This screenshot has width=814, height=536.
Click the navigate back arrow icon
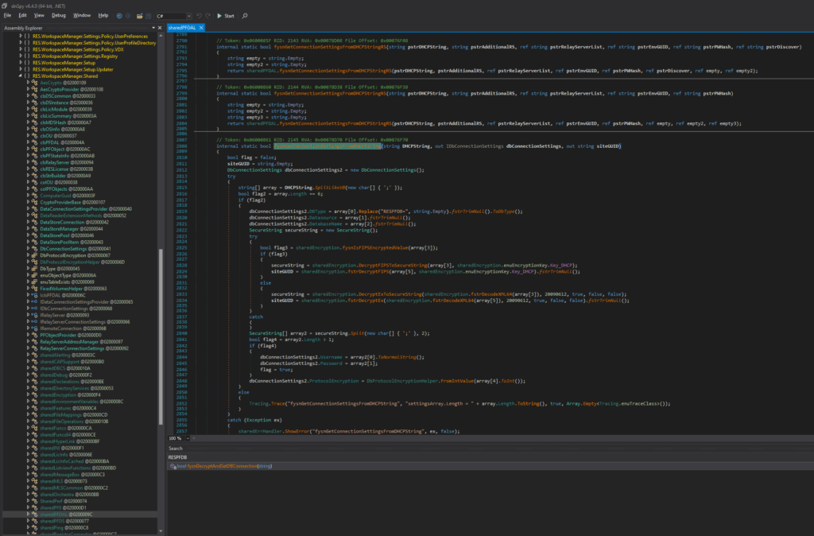(x=119, y=15)
